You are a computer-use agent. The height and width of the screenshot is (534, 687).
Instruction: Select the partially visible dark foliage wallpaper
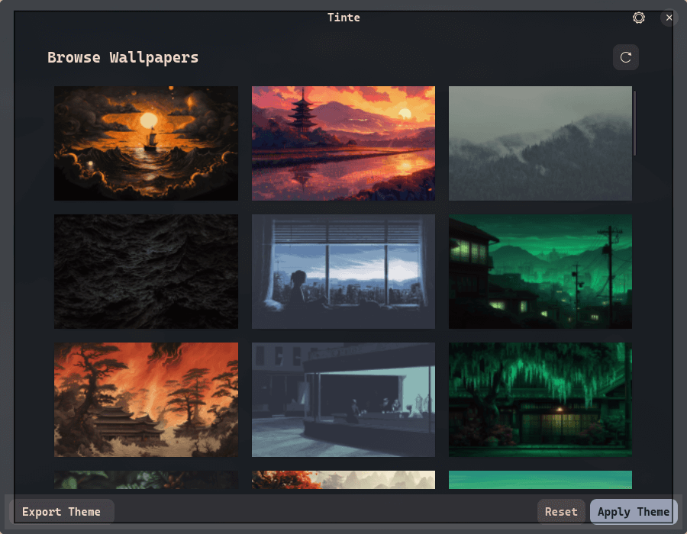[x=146, y=480]
